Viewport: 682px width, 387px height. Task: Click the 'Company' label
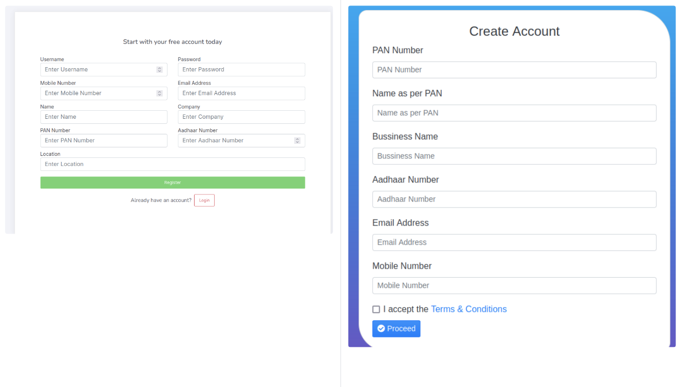[189, 107]
